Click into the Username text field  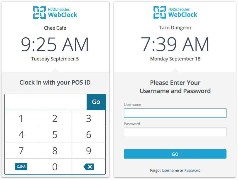pyautogui.click(x=175, y=113)
